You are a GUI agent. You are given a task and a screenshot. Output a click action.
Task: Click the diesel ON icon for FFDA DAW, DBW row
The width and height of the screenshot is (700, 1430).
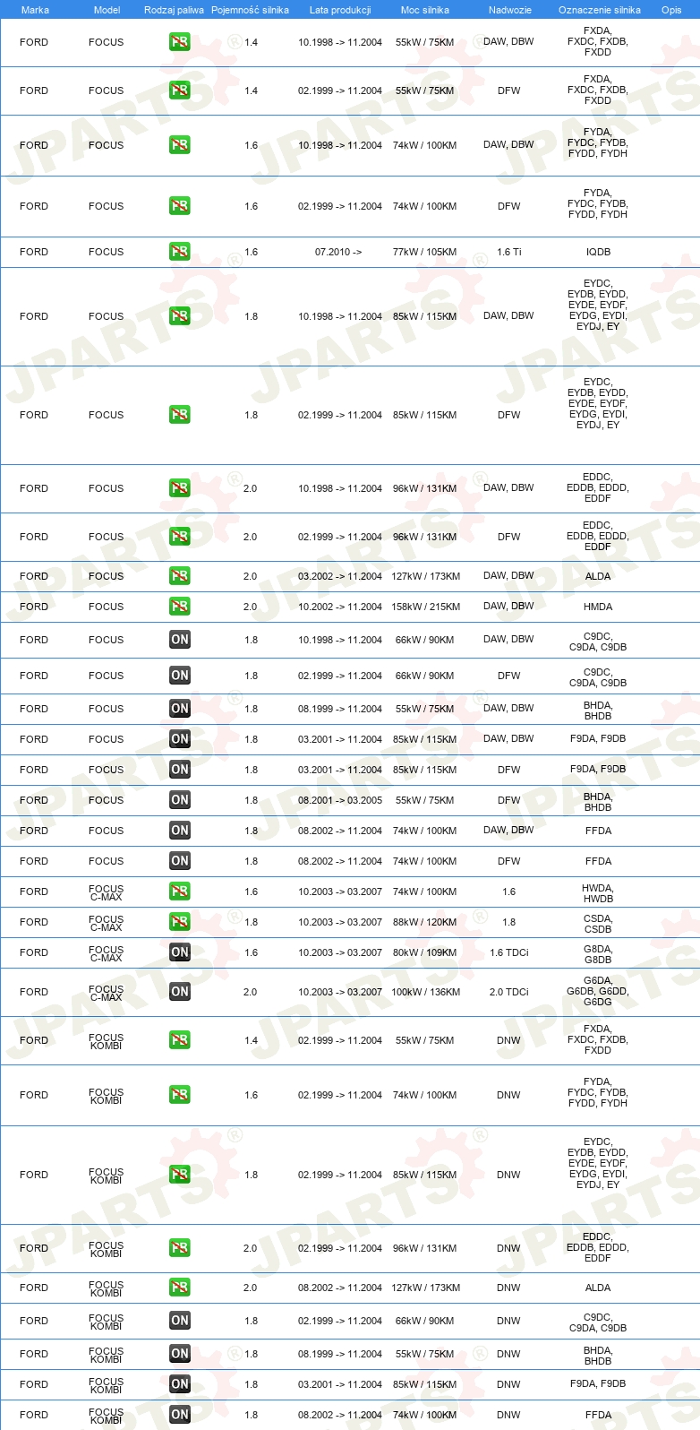(180, 831)
